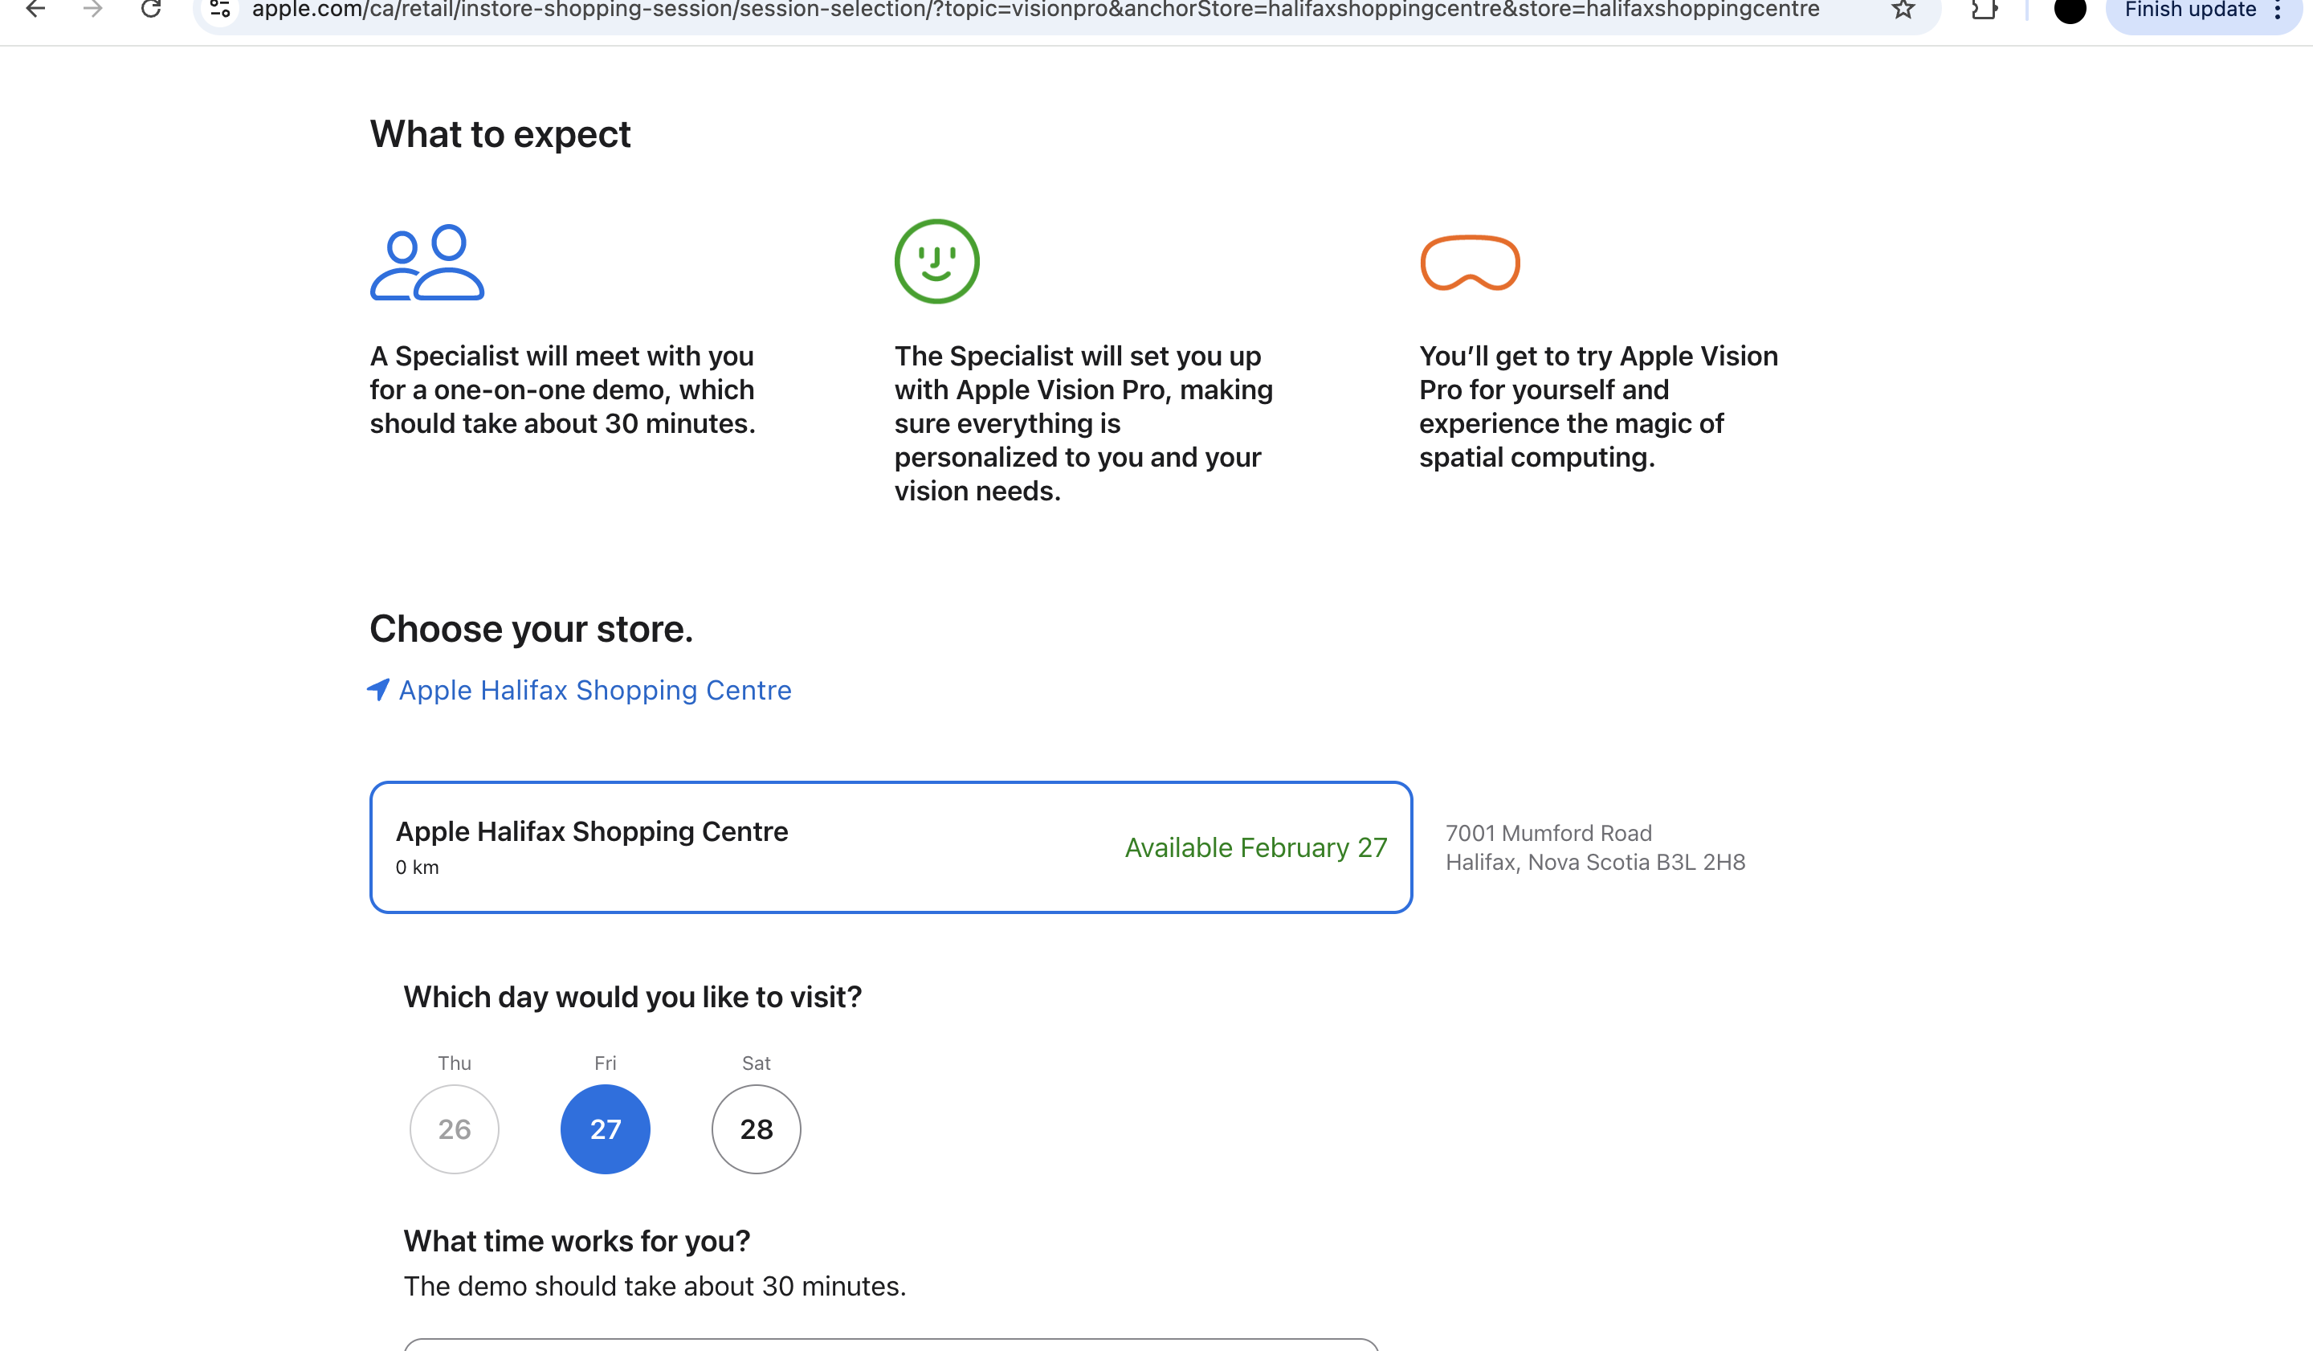Open the Apple Halifax Shopping Centre link
This screenshot has width=2313, height=1351.
point(595,690)
